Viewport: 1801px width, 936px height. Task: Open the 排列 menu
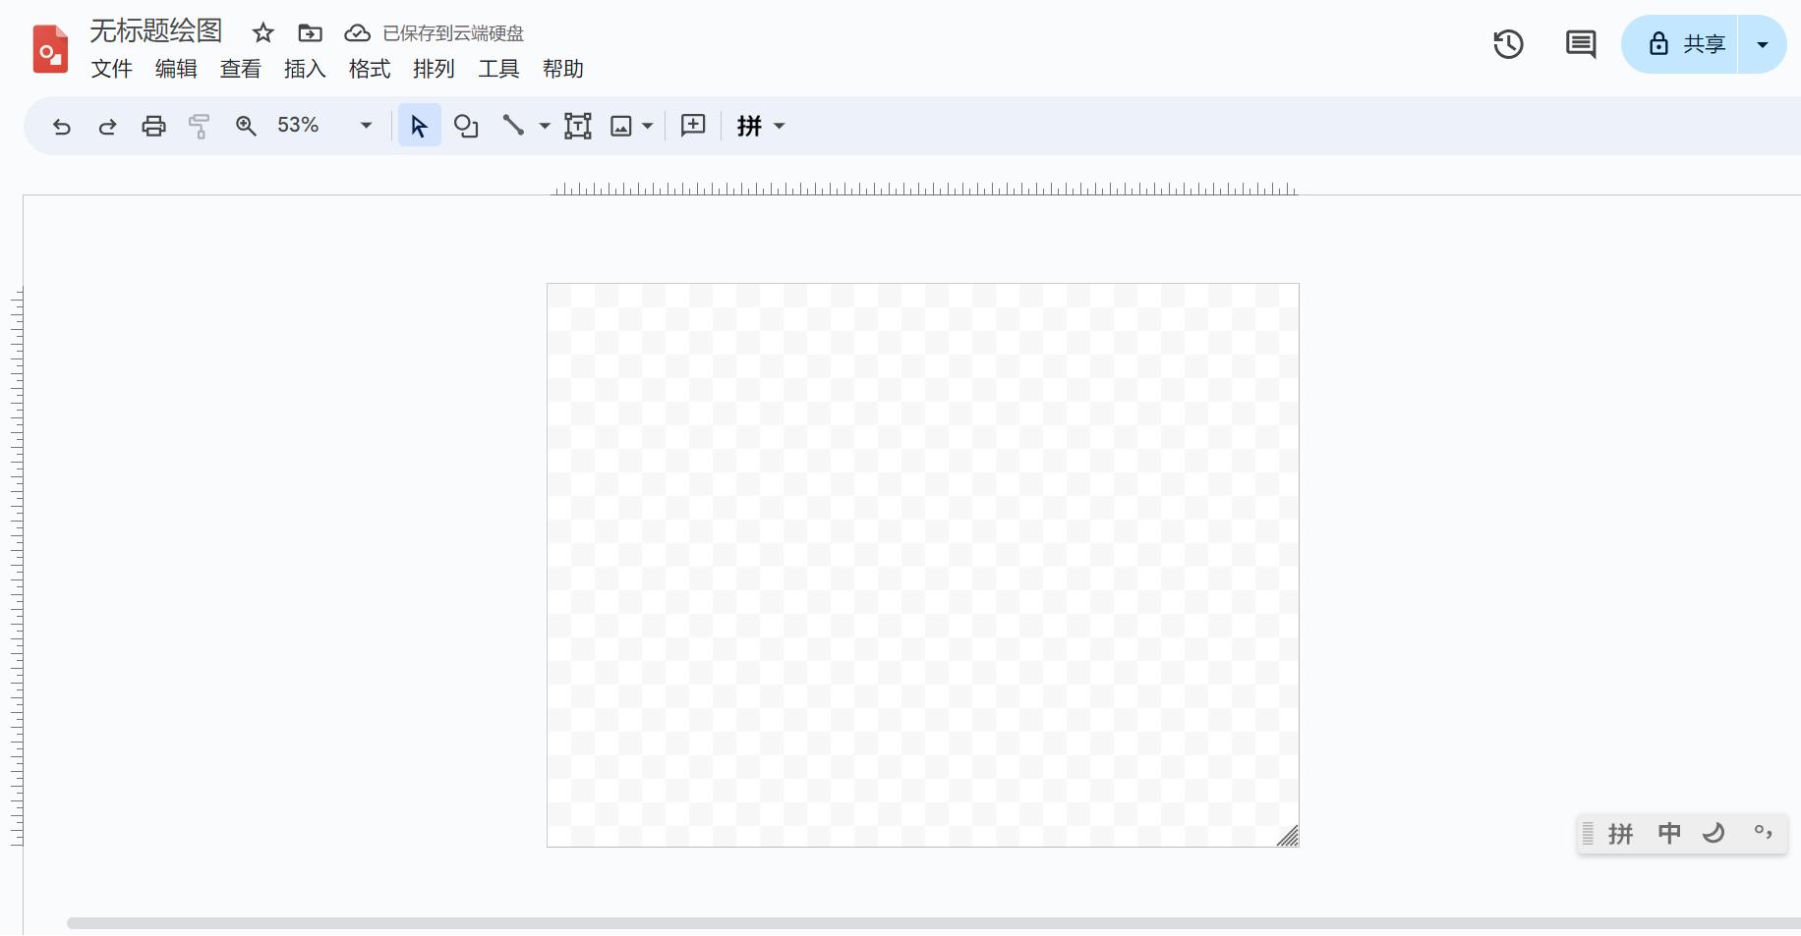434,69
